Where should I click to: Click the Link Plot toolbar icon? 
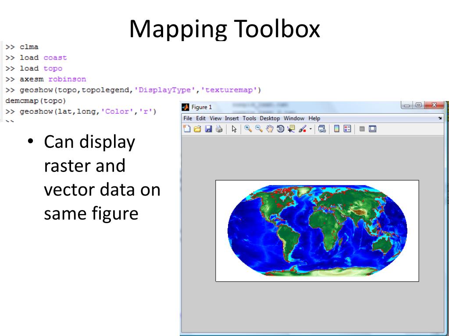[322, 129]
